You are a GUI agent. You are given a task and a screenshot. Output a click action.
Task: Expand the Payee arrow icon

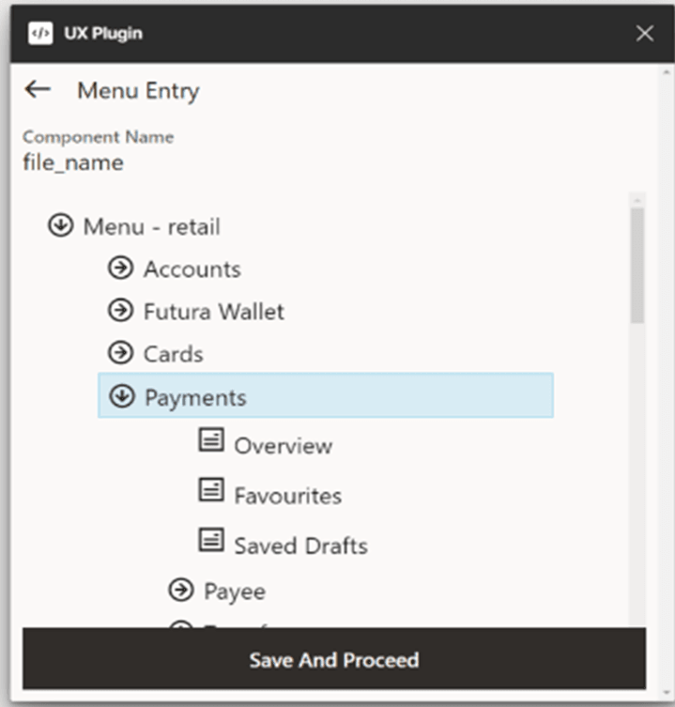coord(180,591)
